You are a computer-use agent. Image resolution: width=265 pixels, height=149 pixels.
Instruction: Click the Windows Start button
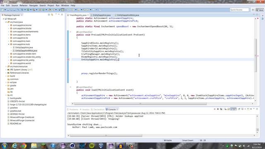point(5,146)
